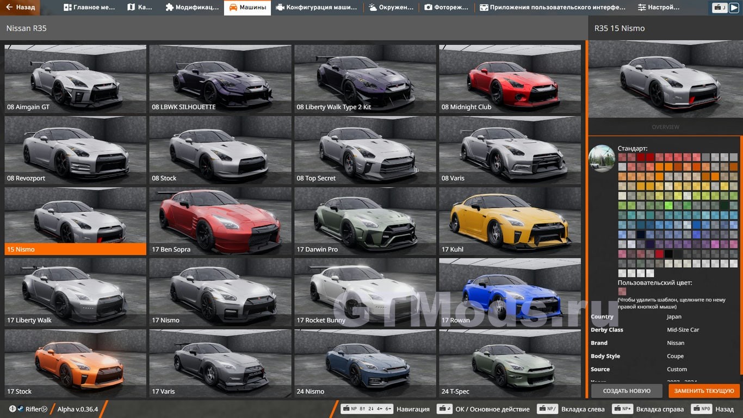
Task: Click the Alpha v.0.36.4 version text
Action: (78, 409)
